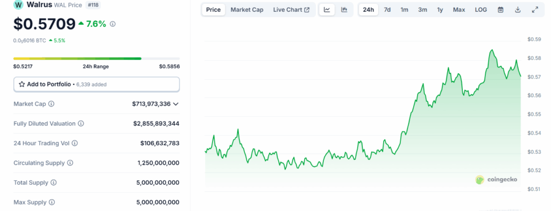Click the Walrus coin logo
Viewport: 551px width, 211px height.
coord(18,5)
